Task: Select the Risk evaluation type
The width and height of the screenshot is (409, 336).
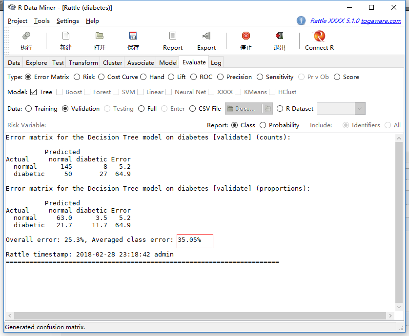Action: pyautogui.click(x=77, y=77)
